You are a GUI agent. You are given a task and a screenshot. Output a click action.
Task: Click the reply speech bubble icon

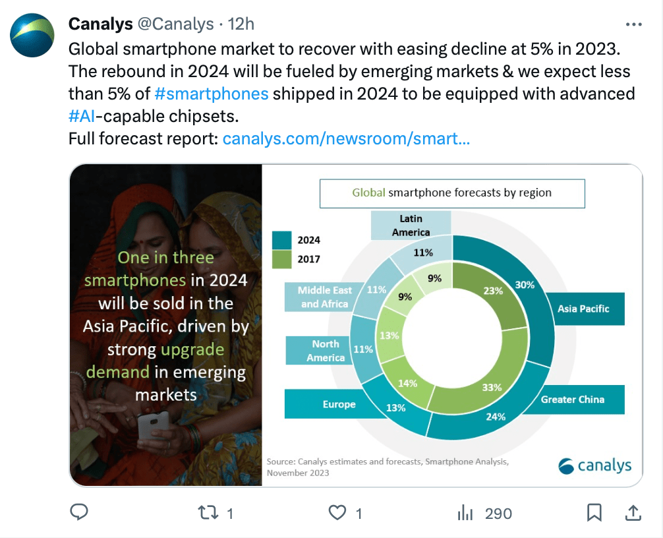tap(79, 512)
